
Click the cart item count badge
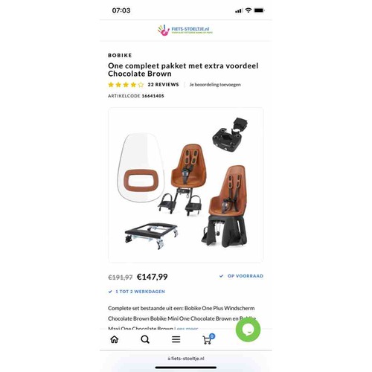pos(212,336)
